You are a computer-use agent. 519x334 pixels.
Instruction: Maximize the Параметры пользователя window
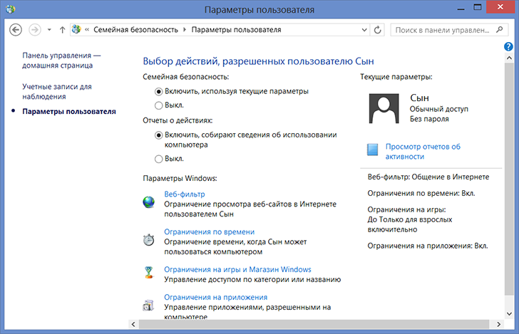(x=478, y=7)
